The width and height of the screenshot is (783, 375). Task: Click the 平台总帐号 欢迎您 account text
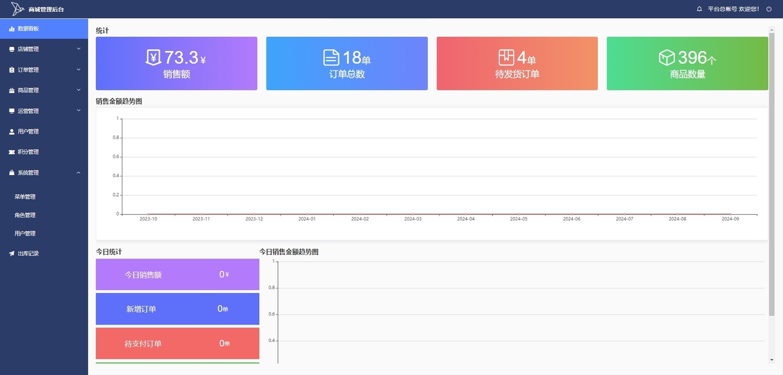tap(734, 9)
